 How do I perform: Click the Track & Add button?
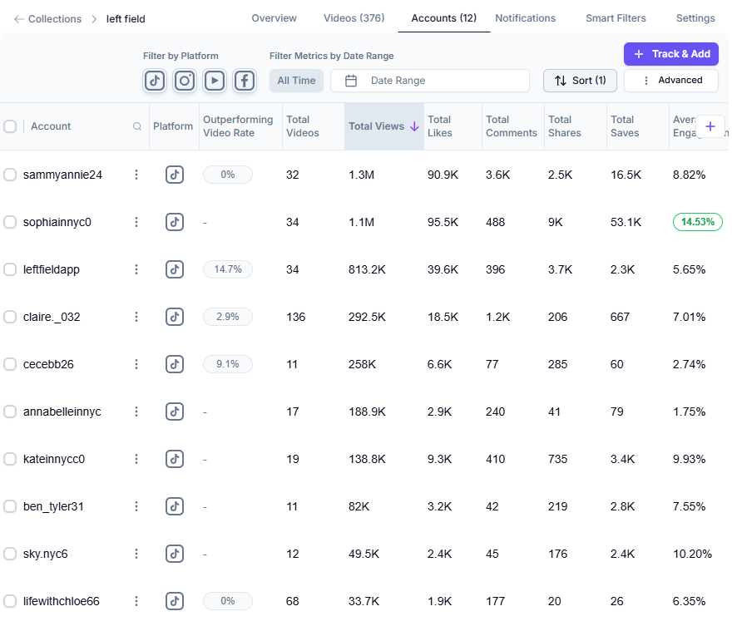(x=671, y=54)
